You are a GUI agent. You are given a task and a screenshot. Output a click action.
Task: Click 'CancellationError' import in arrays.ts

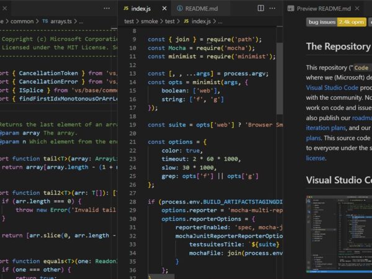point(48,82)
